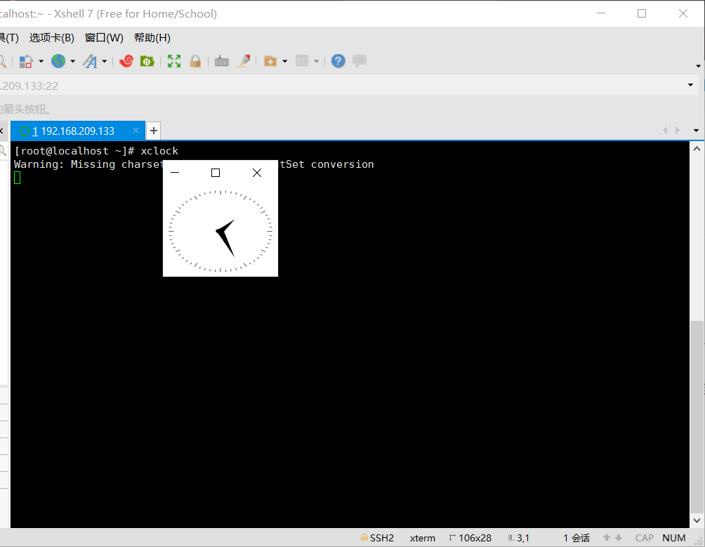Maximize the Xshell window
This screenshot has width=705, height=547.
[x=642, y=13]
